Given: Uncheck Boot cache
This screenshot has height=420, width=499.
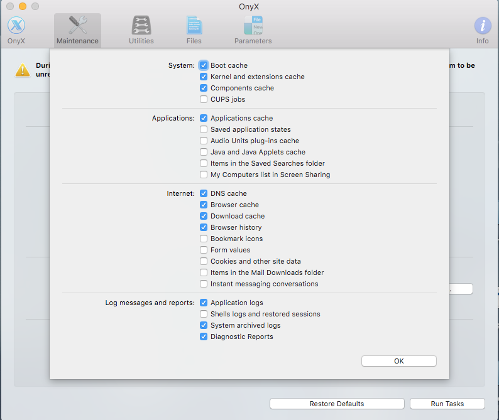Looking at the screenshot, I should [204, 65].
